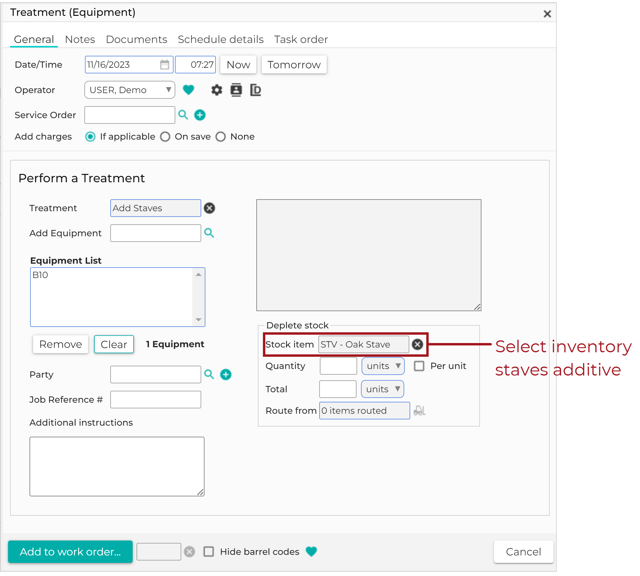Enable the Per unit checkbox
640x576 pixels.
(419, 366)
